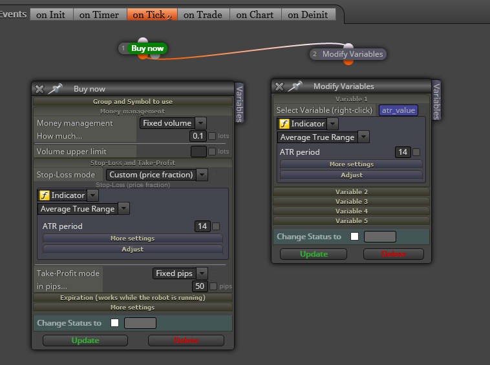Image resolution: width=490 pixels, height=365 pixels.
Task: Toggle checkbox next to ATR period in Modify Variables
Action: (x=416, y=152)
